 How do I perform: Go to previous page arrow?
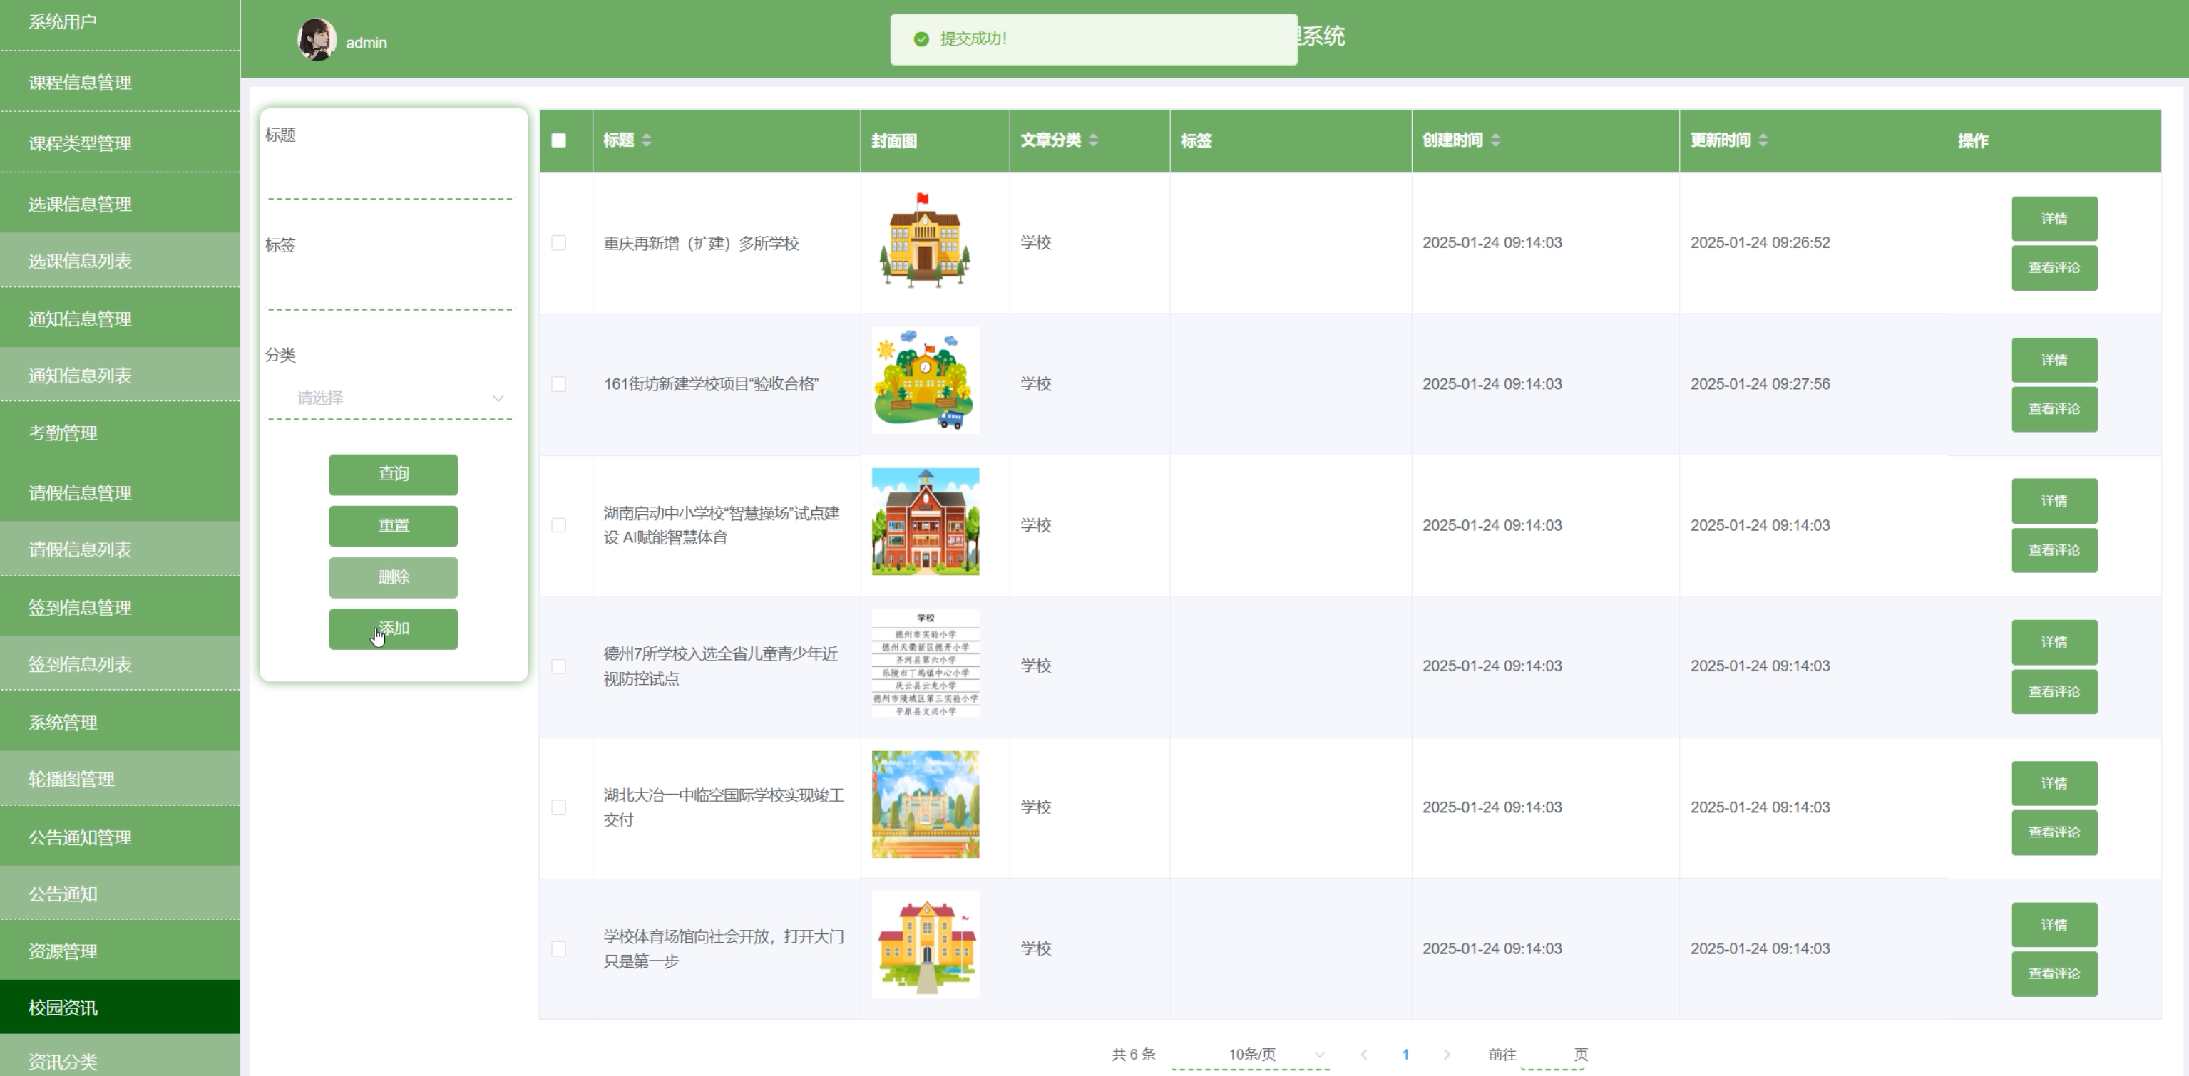(x=1364, y=1054)
